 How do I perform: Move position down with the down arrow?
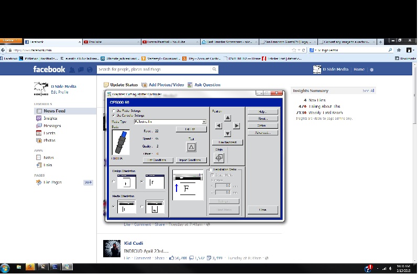[x=227, y=133]
